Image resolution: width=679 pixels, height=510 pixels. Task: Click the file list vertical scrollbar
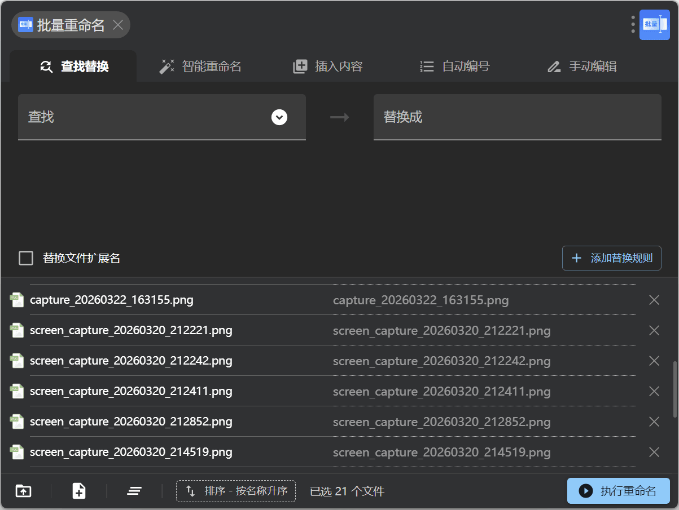(x=675, y=389)
